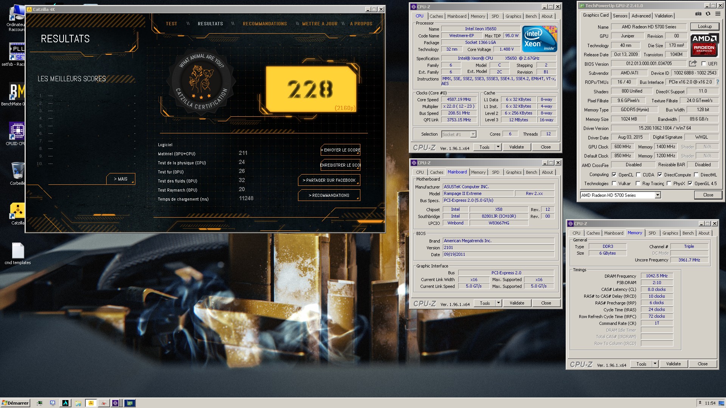
Task: Click the blue flame taskbar icon
Action: tap(65, 403)
